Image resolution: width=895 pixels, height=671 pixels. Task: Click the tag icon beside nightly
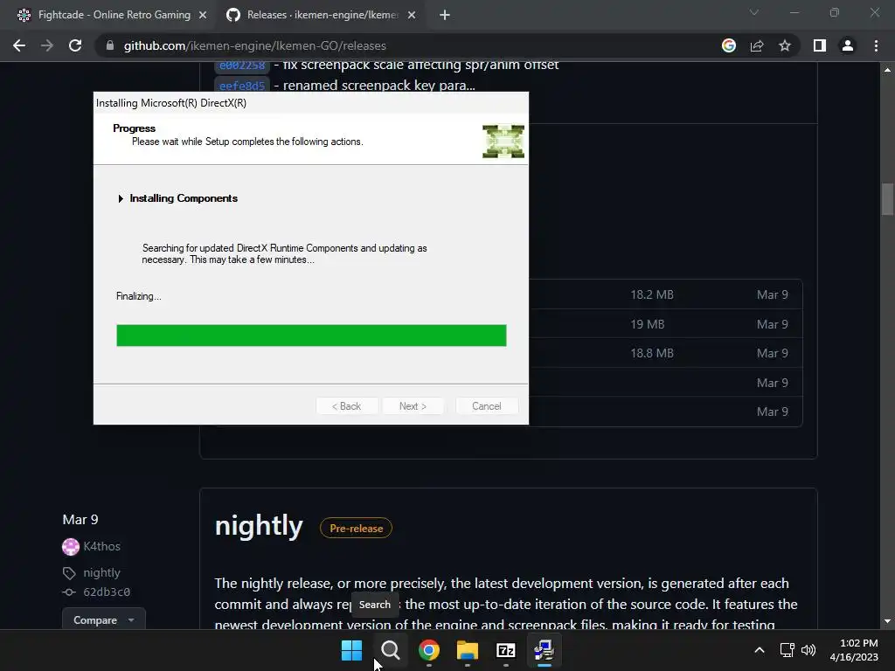coord(69,573)
